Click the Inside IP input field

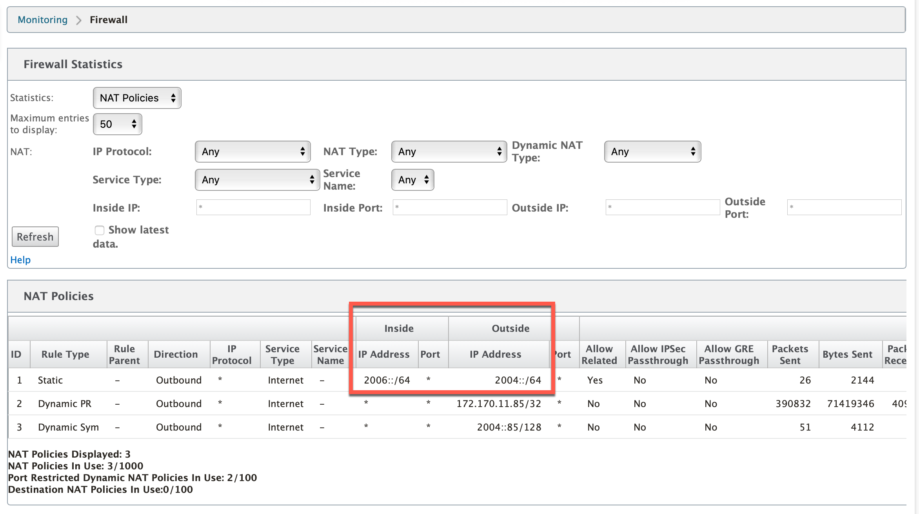coord(253,207)
